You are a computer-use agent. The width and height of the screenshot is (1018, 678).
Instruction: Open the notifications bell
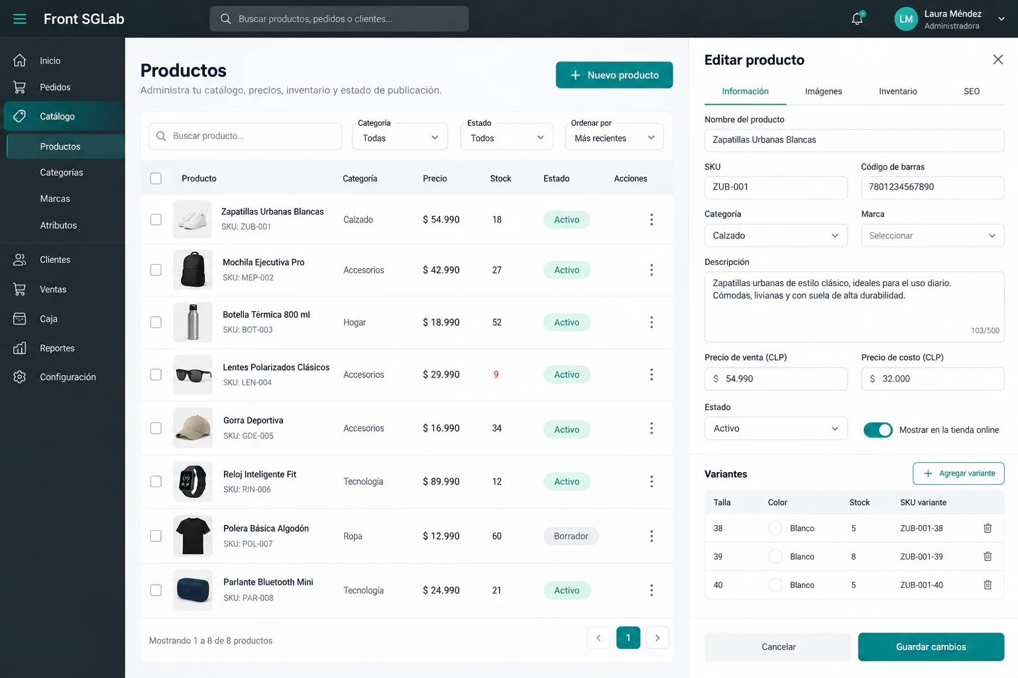[858, 19]
